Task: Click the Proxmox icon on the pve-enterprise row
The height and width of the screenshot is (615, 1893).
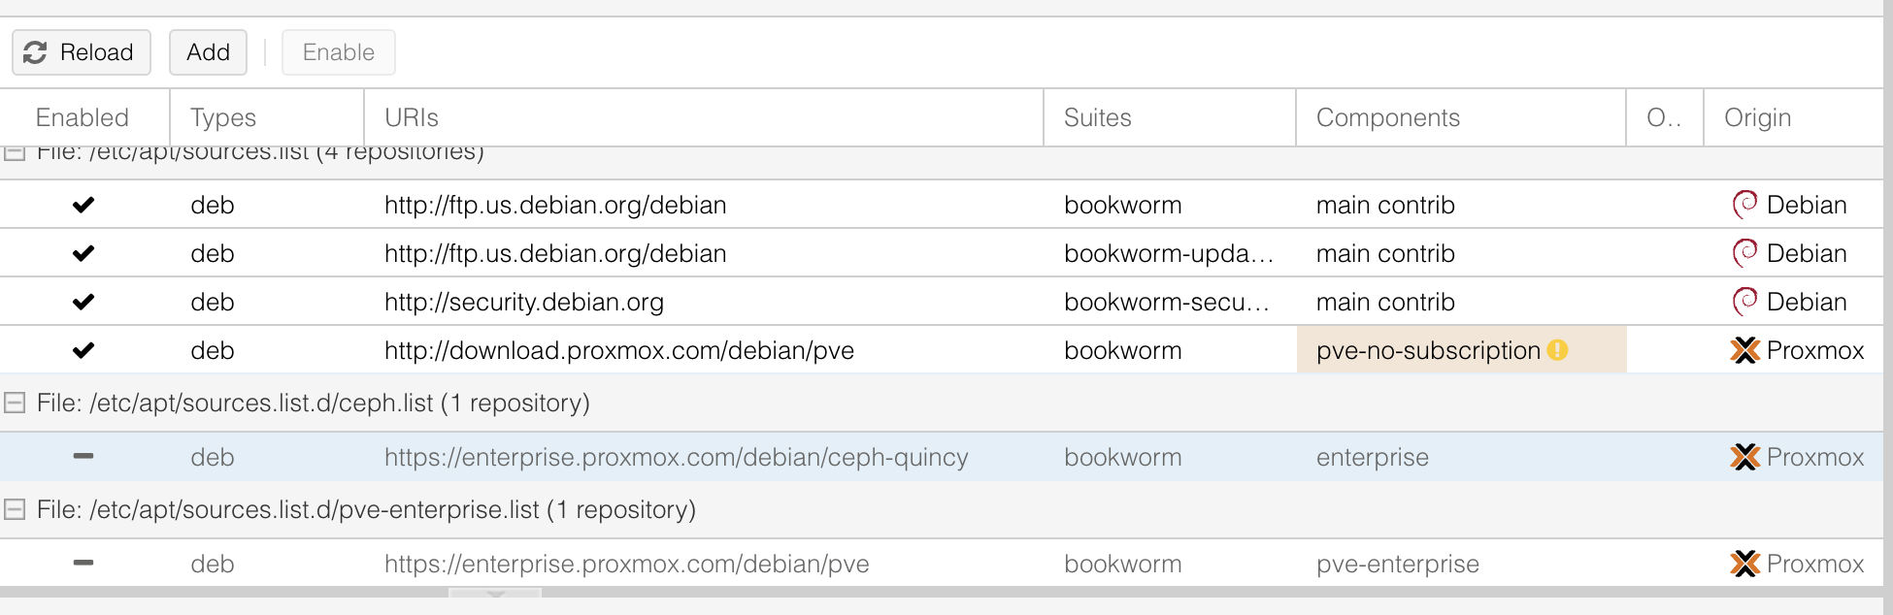Action: click(x=1746, y=564)
